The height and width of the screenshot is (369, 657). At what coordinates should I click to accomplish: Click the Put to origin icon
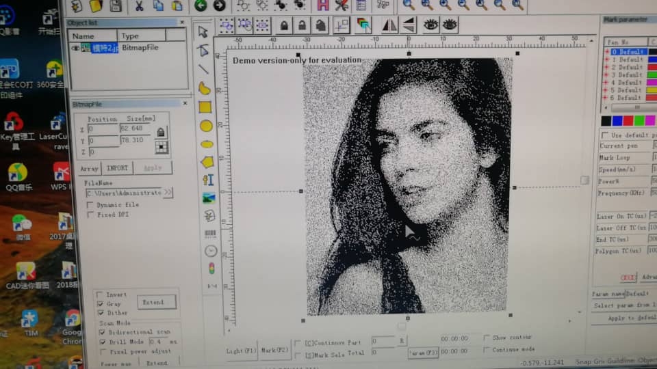[342, 25]
